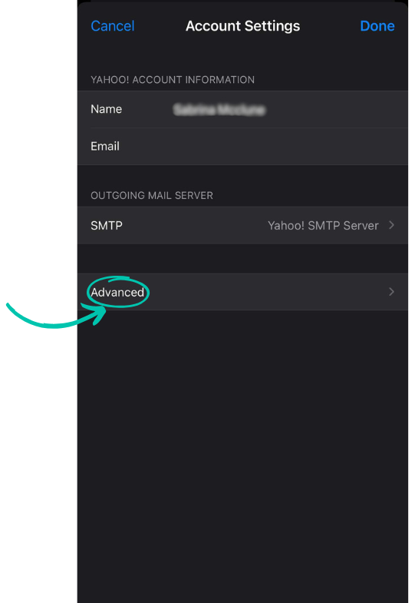Select the Yahoo! SMTP Server value text

click(323, 225)
